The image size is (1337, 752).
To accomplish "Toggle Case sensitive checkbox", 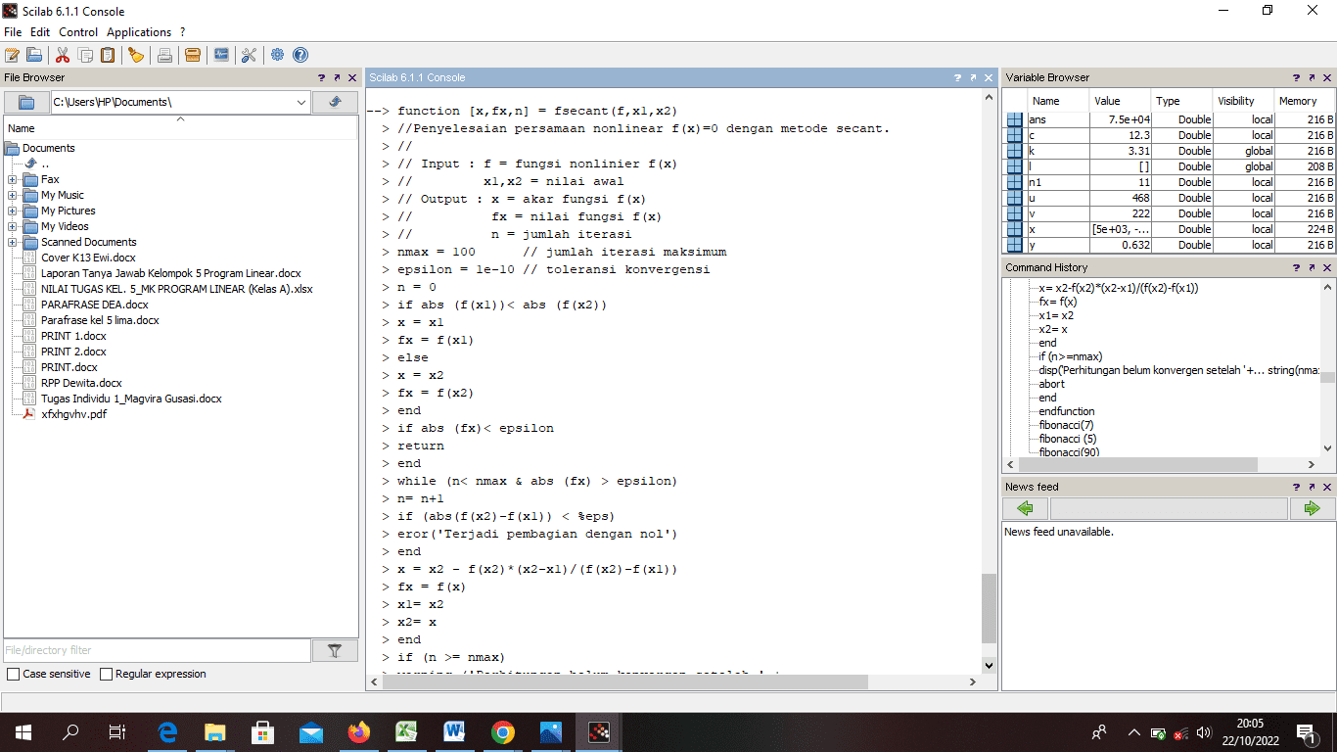I will coord(13,674).
